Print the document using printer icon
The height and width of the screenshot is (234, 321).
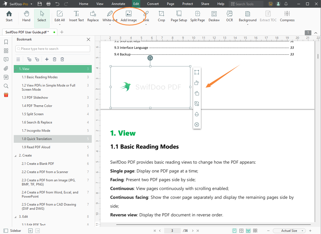48,4
